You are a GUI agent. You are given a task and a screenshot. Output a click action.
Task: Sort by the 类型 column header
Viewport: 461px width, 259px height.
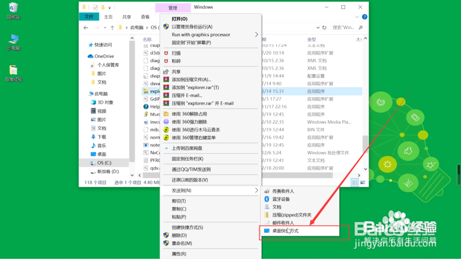click(x=312, y=39)
